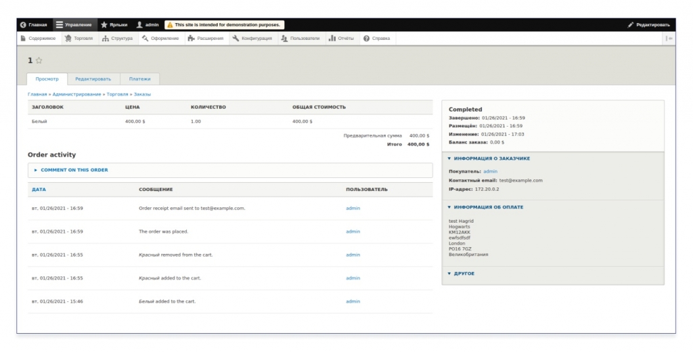Toggle the Управление hamburger menu
693x352 pixels.
click(x=73, y=25)
